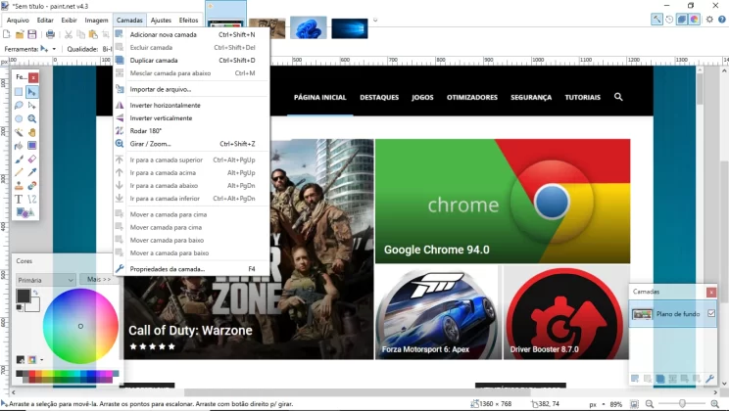Click inside the color wheel
Viewport: 729px width, 411px height.
80,326
